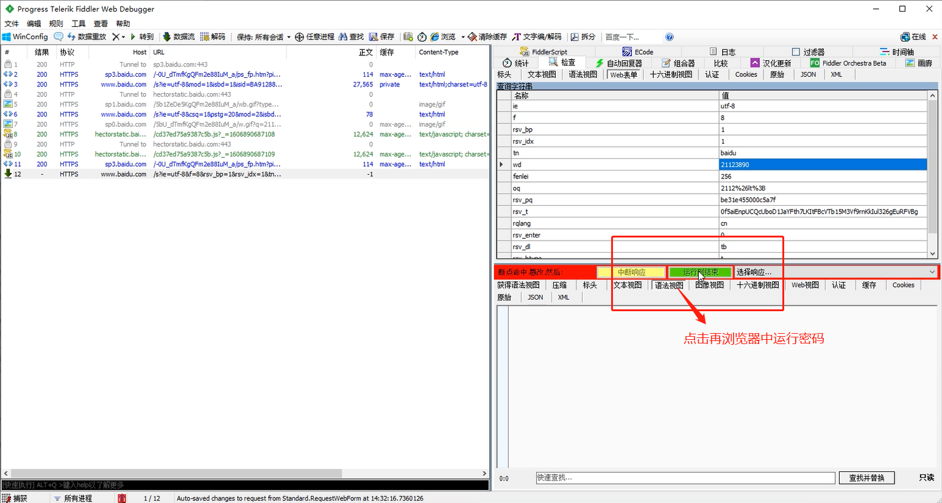
Task: Close the toolbar with red X
Action: click(935, 37)
